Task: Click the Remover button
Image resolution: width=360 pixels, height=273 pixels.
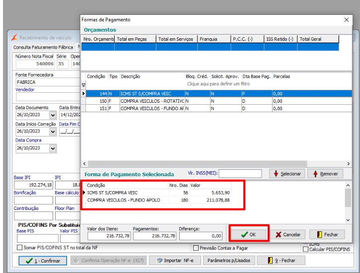Action: click(x=325, y=174)
